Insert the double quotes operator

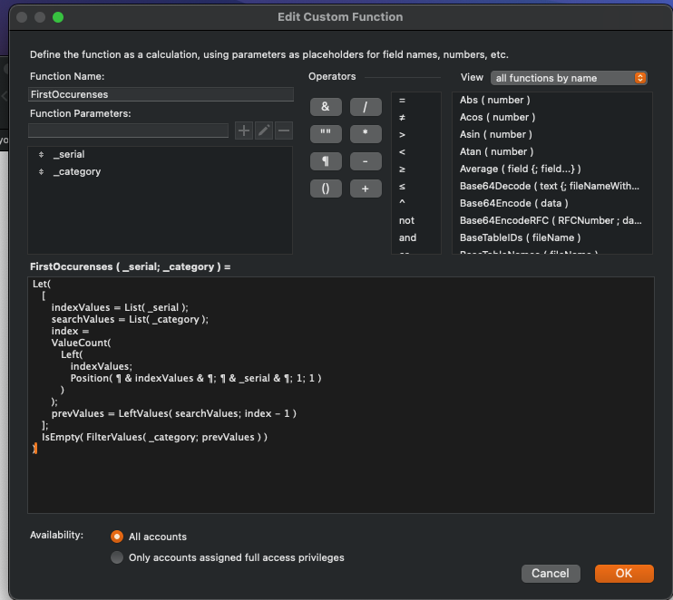pyautogui.click(x=326, y=134)
